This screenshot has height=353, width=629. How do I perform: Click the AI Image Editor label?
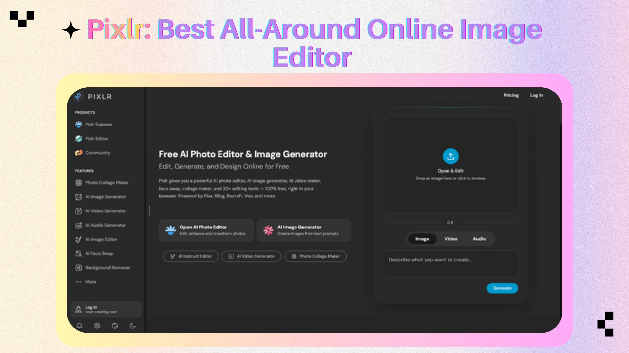(x=101, y=239)
